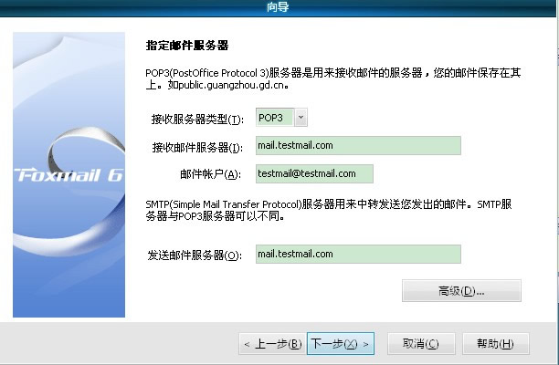Select the POP3 value in server type box
The image size is (559, 365).
[273, 118]
